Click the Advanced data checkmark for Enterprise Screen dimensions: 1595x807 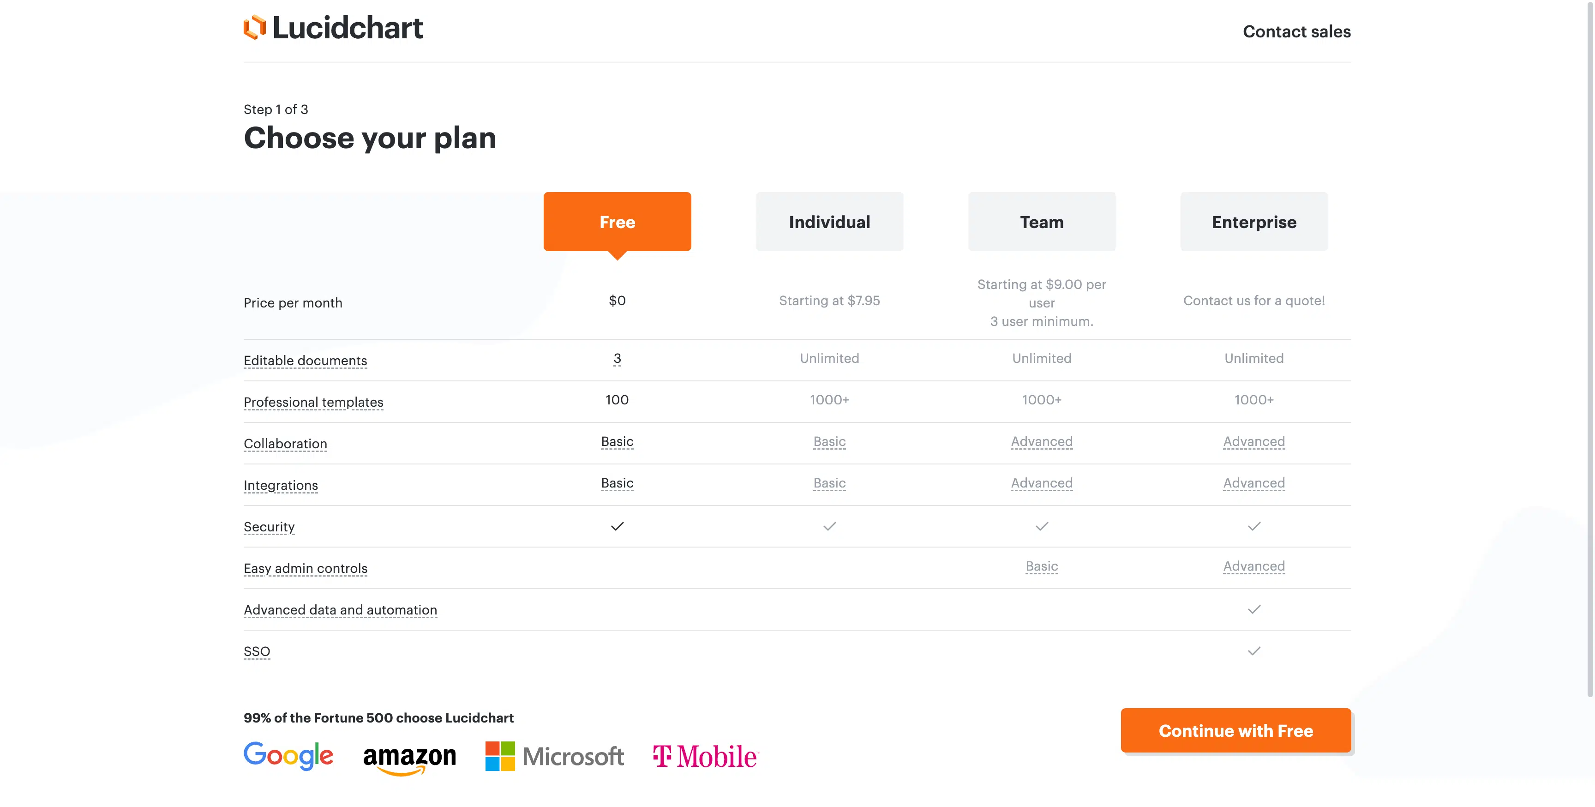pos(1254,609)
